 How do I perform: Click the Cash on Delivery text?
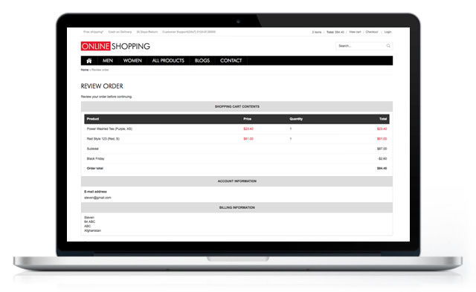(120, 32)
